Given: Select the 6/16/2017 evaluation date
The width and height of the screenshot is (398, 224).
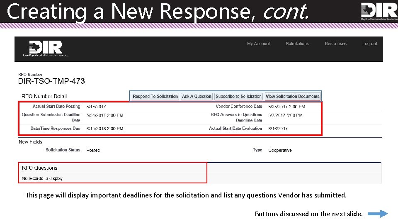Looking at the screenshot, I should pos(278,129).
